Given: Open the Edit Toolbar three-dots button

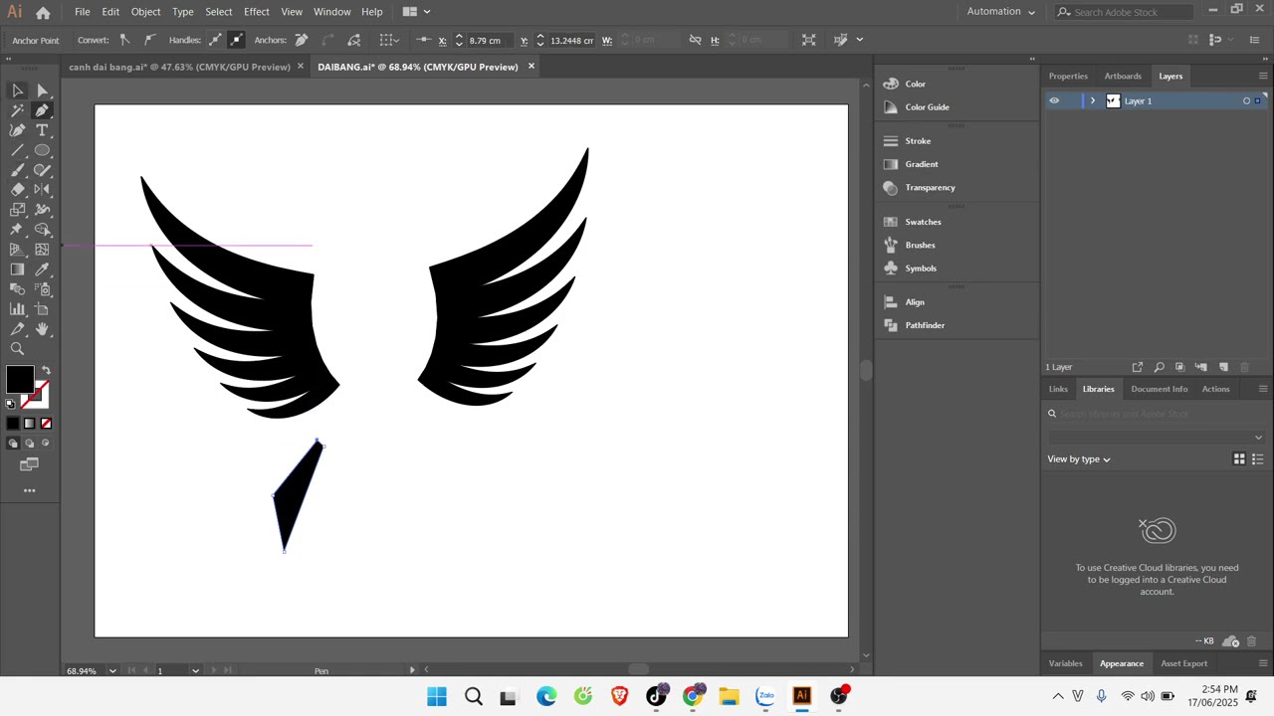Looking at the screenshot, I should point(29,490).
